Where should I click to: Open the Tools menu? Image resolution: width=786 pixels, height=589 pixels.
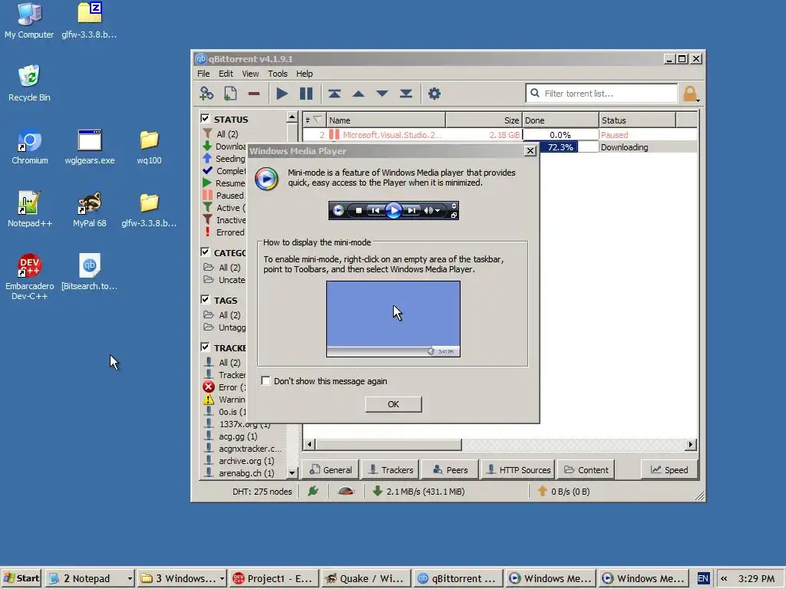(277, 74)
